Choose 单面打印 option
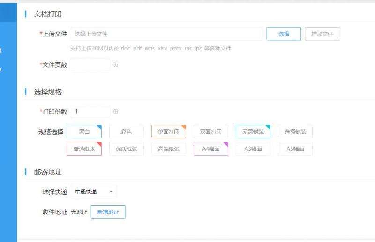The height and width of the screenshot is (242, 375). (x=169, y=132)
